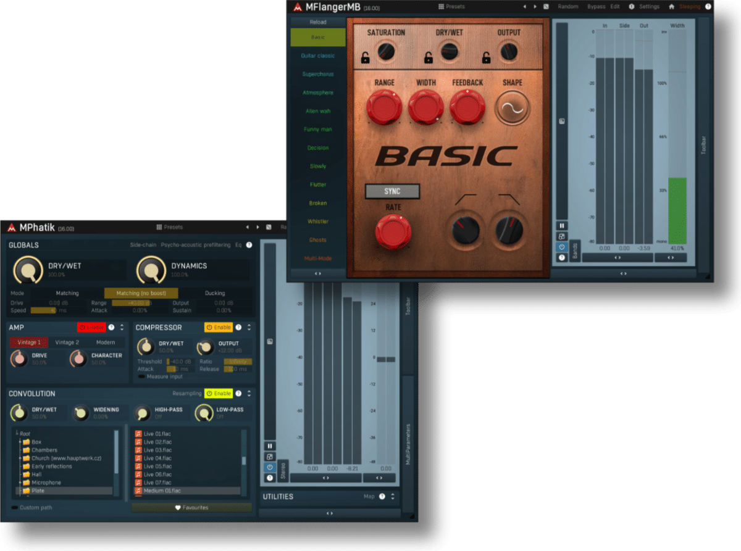Collapse the Convolution section using its arrows

[x=248, y=393]
